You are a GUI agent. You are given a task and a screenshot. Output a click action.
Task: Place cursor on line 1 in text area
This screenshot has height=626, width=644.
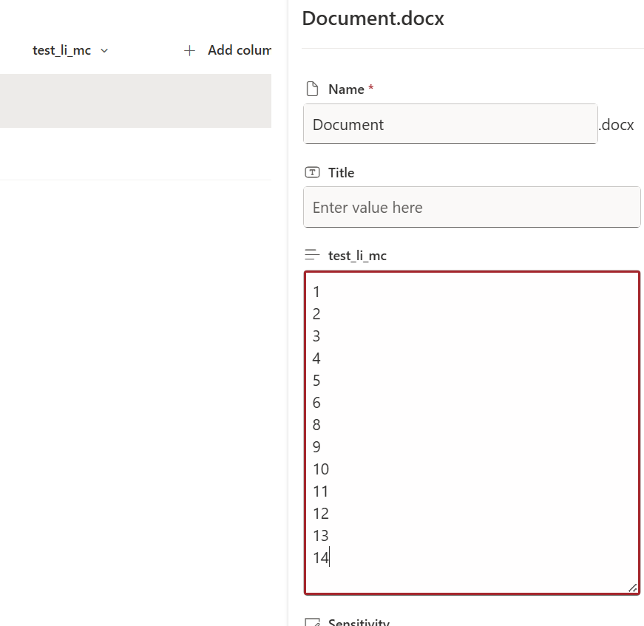316,292
